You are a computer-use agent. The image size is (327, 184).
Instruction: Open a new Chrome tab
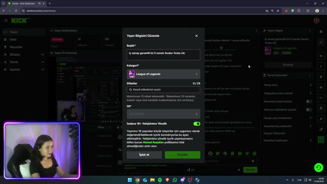(x=50, y=4)
